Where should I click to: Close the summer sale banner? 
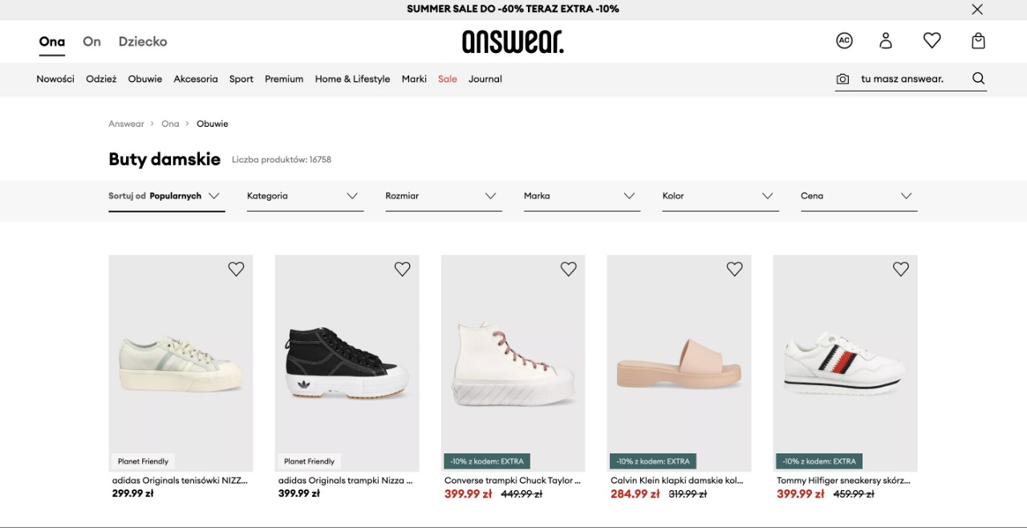976,10
